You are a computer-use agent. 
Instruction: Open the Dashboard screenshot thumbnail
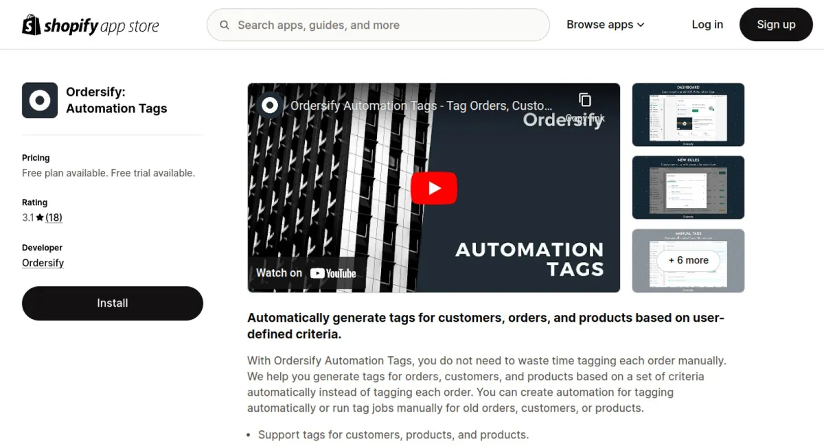[688, 115]
